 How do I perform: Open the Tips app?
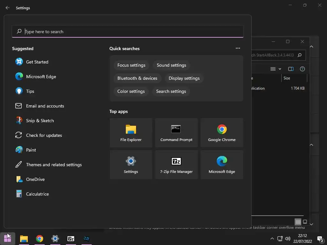coord(25,91)
